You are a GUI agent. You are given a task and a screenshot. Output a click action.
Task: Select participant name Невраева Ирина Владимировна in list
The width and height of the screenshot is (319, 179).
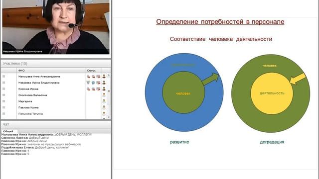click(39, 83)
